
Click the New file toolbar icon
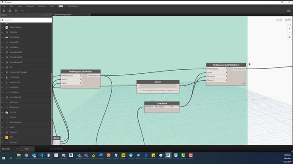(4, 11)
